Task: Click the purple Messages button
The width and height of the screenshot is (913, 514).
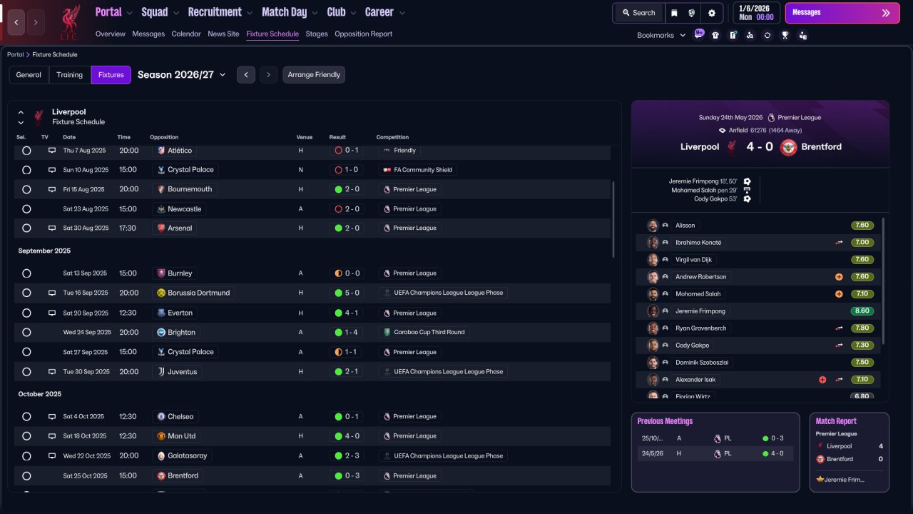Action: [x=842, y=13]
